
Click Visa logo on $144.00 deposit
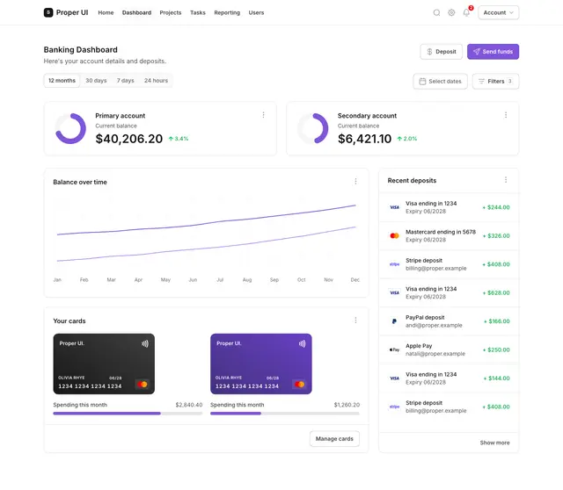pyautogui.click(x=394, y=378)
